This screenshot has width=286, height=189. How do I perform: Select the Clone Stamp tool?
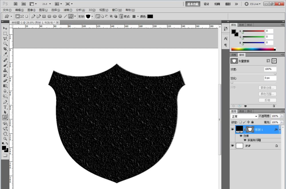5,70
